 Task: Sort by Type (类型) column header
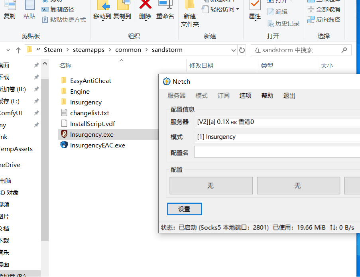[x=267, y=66]
